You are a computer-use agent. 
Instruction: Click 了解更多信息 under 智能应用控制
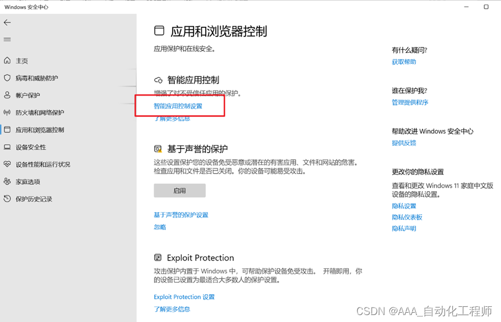[x=172, y=119]
